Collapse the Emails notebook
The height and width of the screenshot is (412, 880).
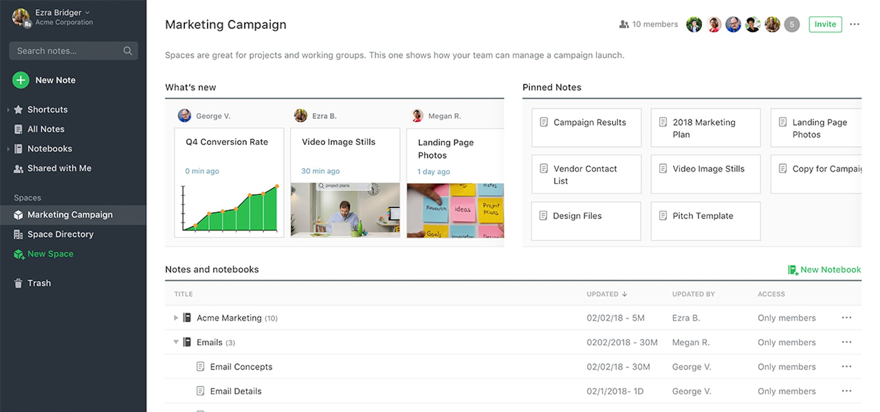pos(176,342)
